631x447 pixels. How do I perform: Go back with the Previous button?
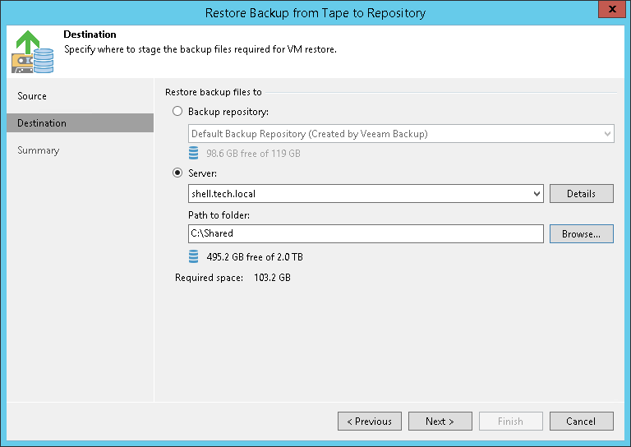click(x=369, y=422)
